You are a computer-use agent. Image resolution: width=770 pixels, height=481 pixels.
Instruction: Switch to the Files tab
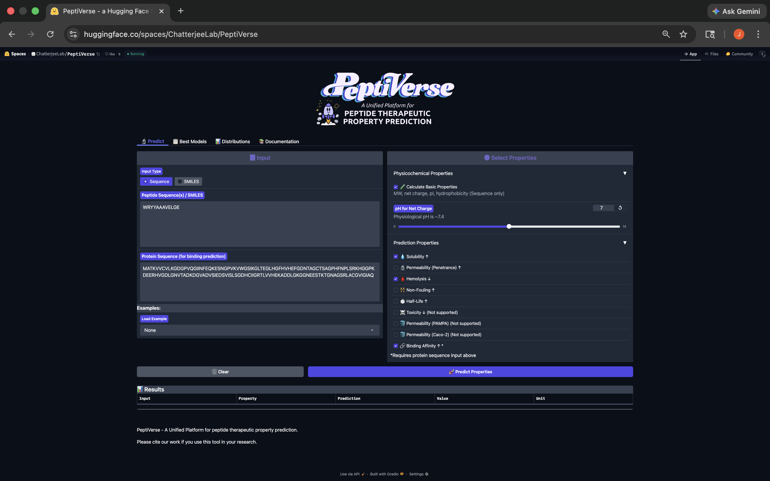tap(711, 54)
